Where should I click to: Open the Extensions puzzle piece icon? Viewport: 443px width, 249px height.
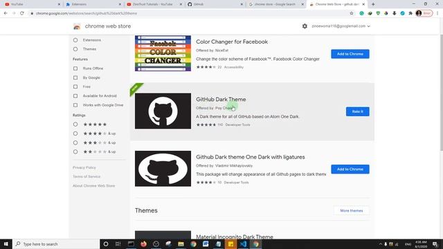coord(410,13)
